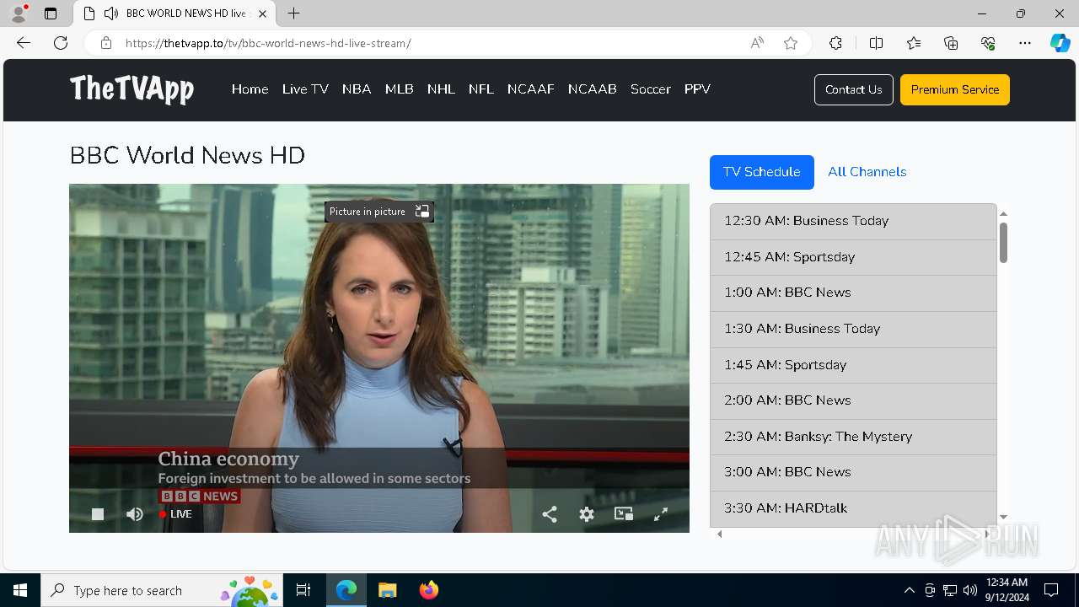Select 2:30 AM Banksy: The Mystery entry
Screen dimensions: 1079x607
(853, 437)
